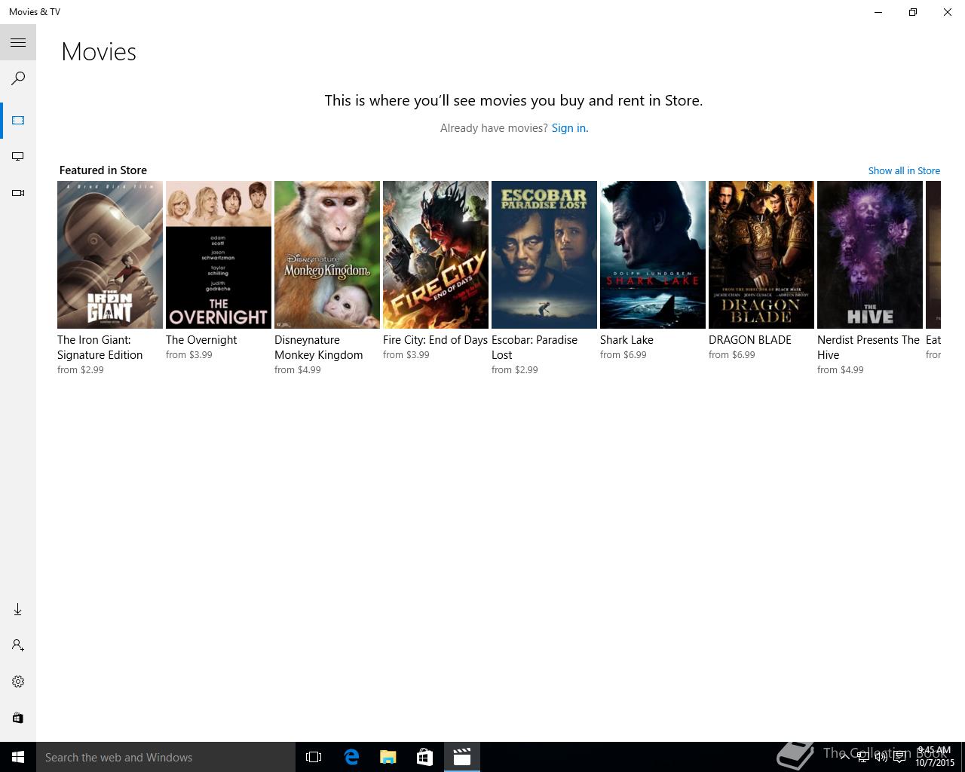
Task: Open Settings gear in sidebar
Action: [18, 682]
